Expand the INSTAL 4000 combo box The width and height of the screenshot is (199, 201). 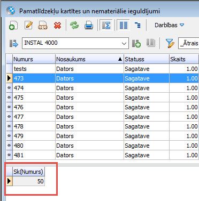click(x=124, y=43)
